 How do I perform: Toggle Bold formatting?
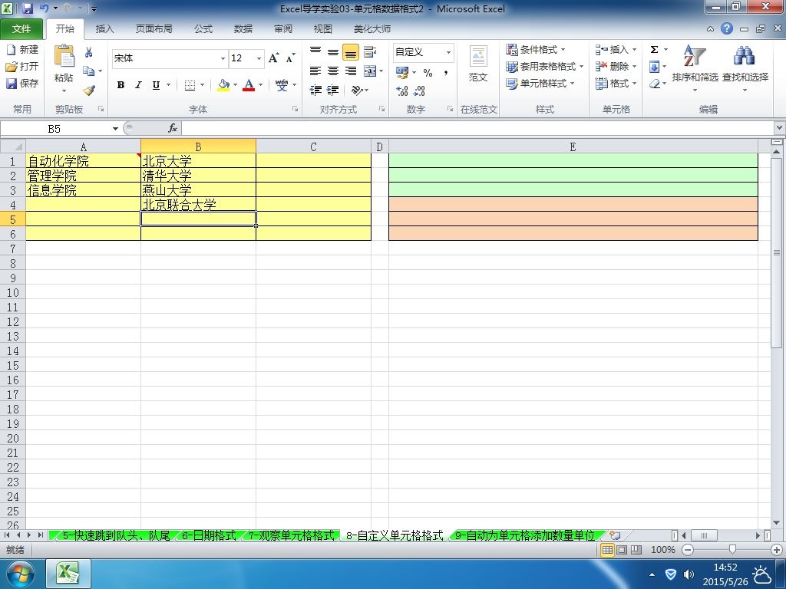[121, 85]
